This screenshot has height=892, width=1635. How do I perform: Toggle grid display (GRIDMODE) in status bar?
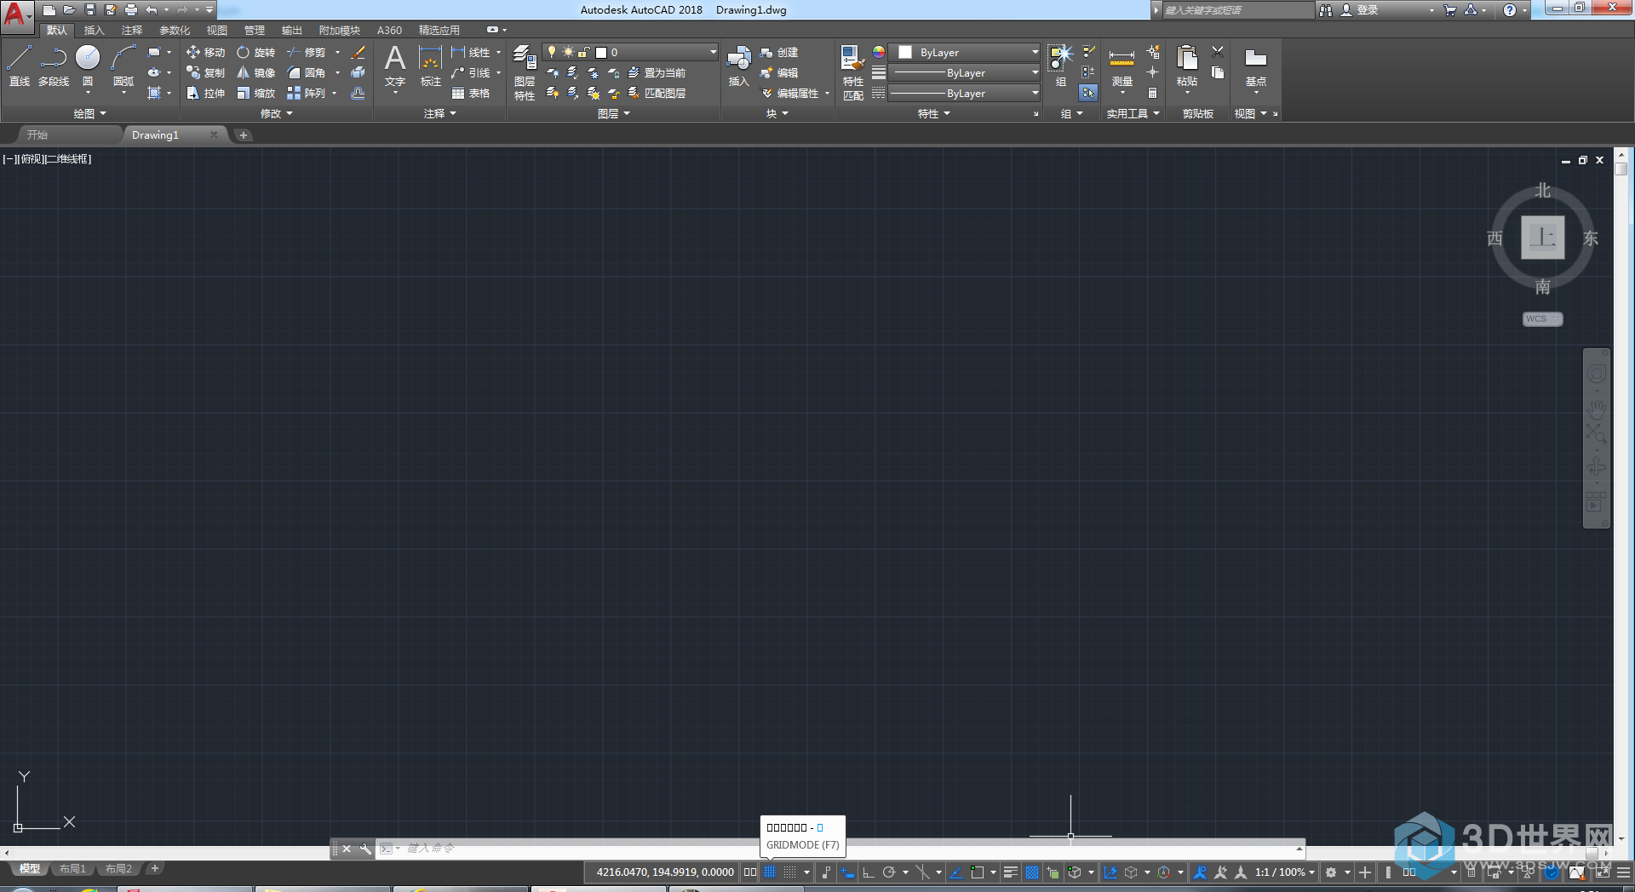click(770, 872)
